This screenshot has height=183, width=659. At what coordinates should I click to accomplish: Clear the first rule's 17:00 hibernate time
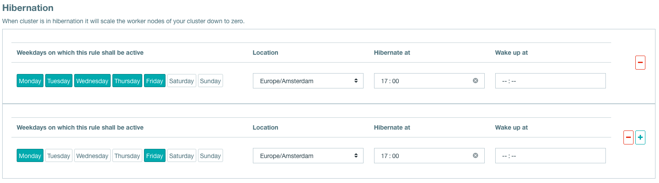point(475,81)
